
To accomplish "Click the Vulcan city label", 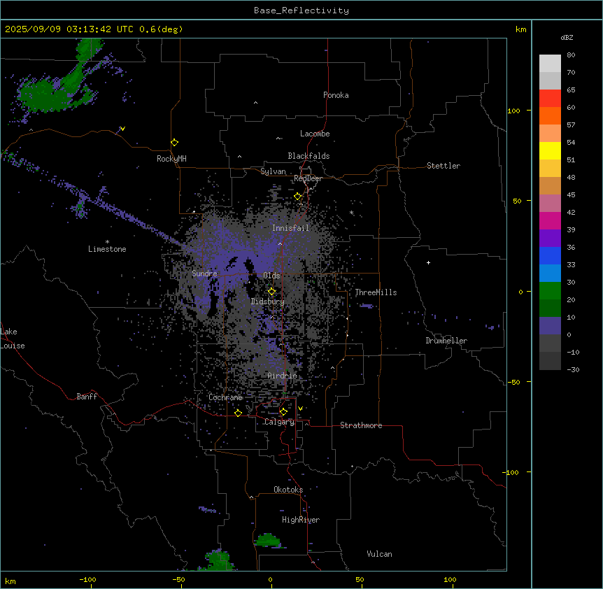I will (x=380, y=554).
